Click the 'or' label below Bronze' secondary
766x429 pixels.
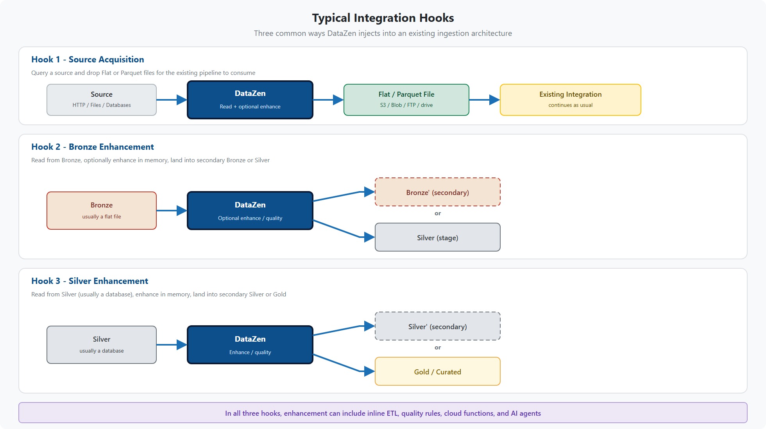(x=438, y=213)
